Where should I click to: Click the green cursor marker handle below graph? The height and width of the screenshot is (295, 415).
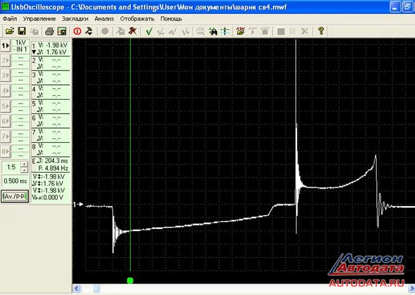[130, 280]
